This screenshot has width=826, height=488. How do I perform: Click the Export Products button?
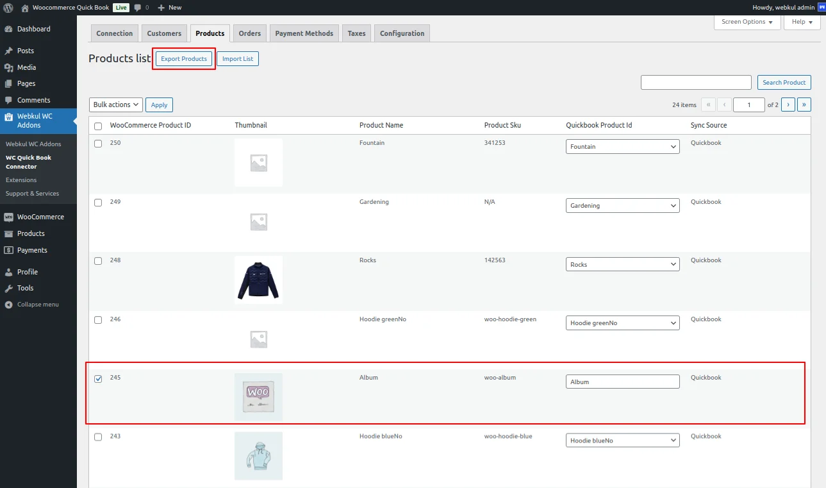[184, 58]
